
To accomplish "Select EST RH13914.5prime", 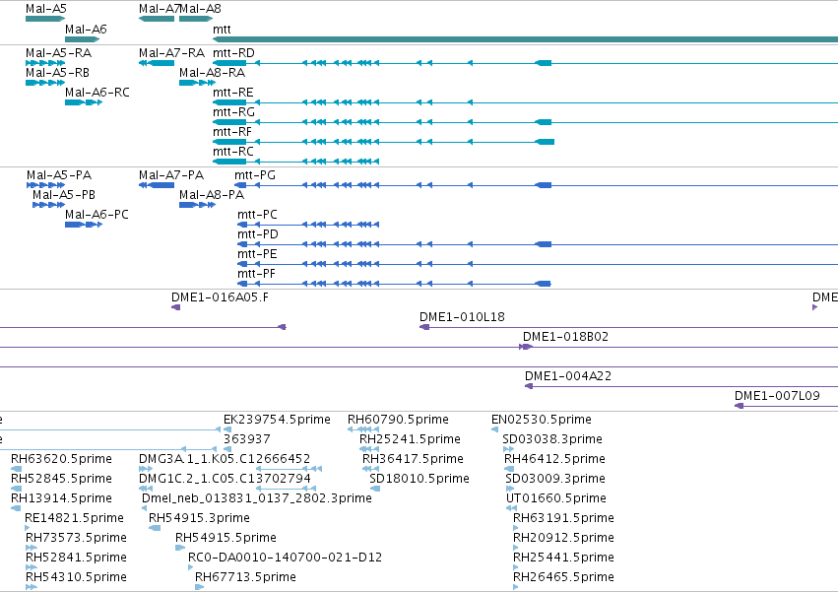I will coord(16,508).
